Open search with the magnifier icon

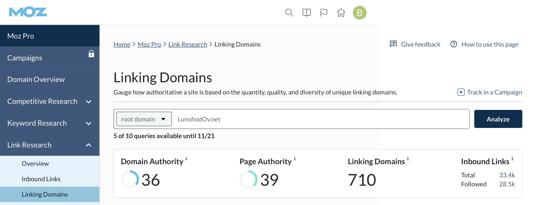pyautogui.click(x=289, y=13)
